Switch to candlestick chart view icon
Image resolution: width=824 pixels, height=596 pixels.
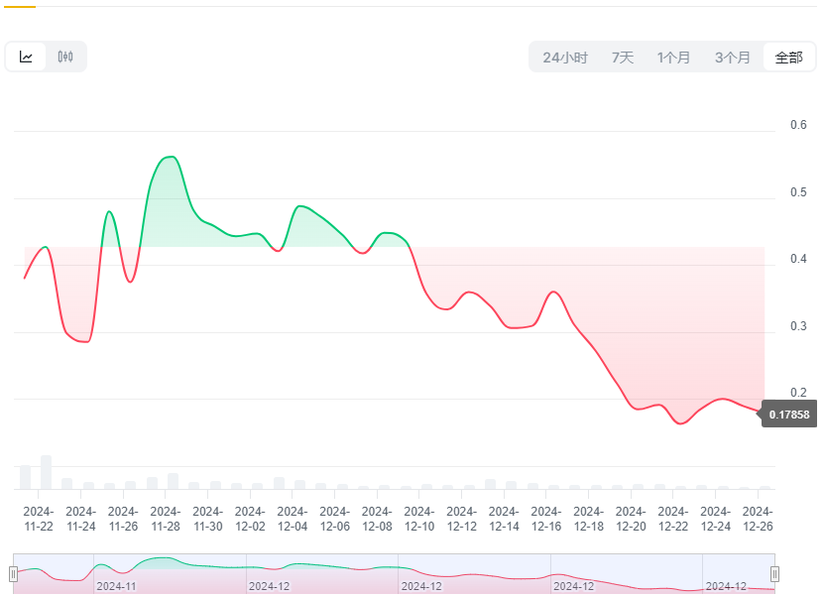(65, 57)
